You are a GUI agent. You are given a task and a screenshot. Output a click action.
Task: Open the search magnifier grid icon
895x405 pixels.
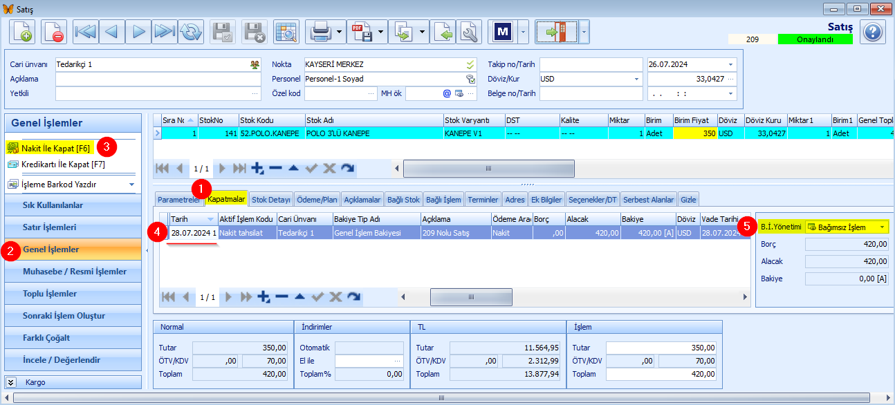(x=286, y=32)
